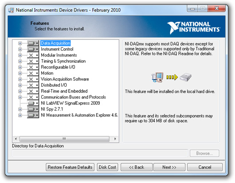Select the Distributed I/O feature
This screenshot has width=235, height=183.
pos(54,85)
